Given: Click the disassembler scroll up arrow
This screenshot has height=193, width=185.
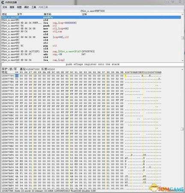Looking at the screenshot, I should tap(182, 14).
